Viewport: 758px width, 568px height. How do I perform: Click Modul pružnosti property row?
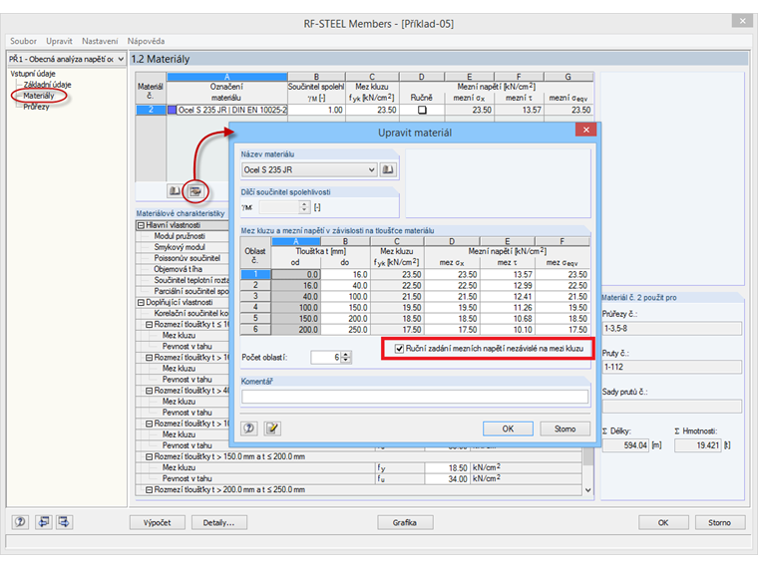pos(183,236)
